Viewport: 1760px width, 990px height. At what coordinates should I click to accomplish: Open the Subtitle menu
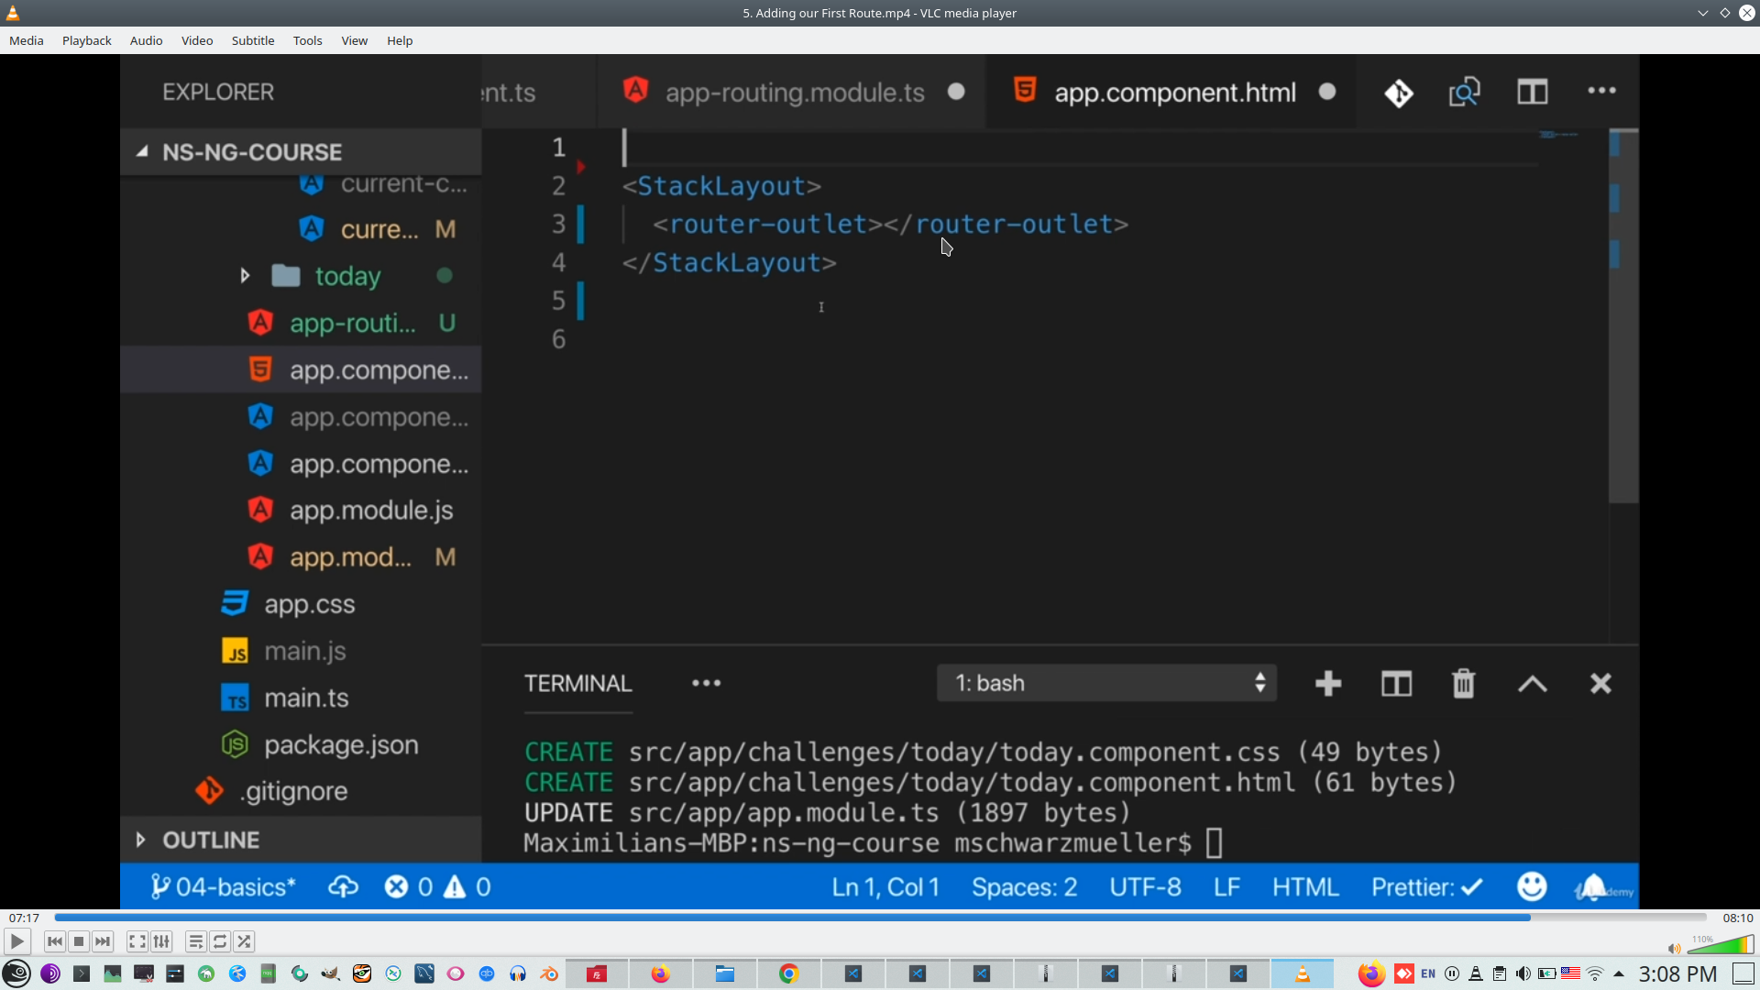click(252, 40)
